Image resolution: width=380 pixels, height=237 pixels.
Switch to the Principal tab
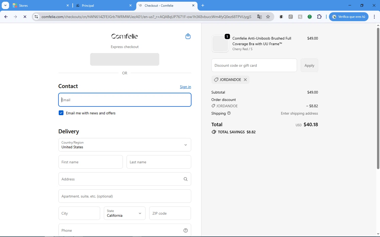click(104, 5)
